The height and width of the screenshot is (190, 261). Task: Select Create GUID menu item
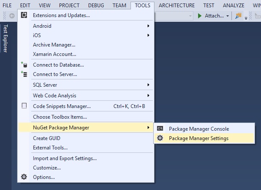click(x=47, y=138)
